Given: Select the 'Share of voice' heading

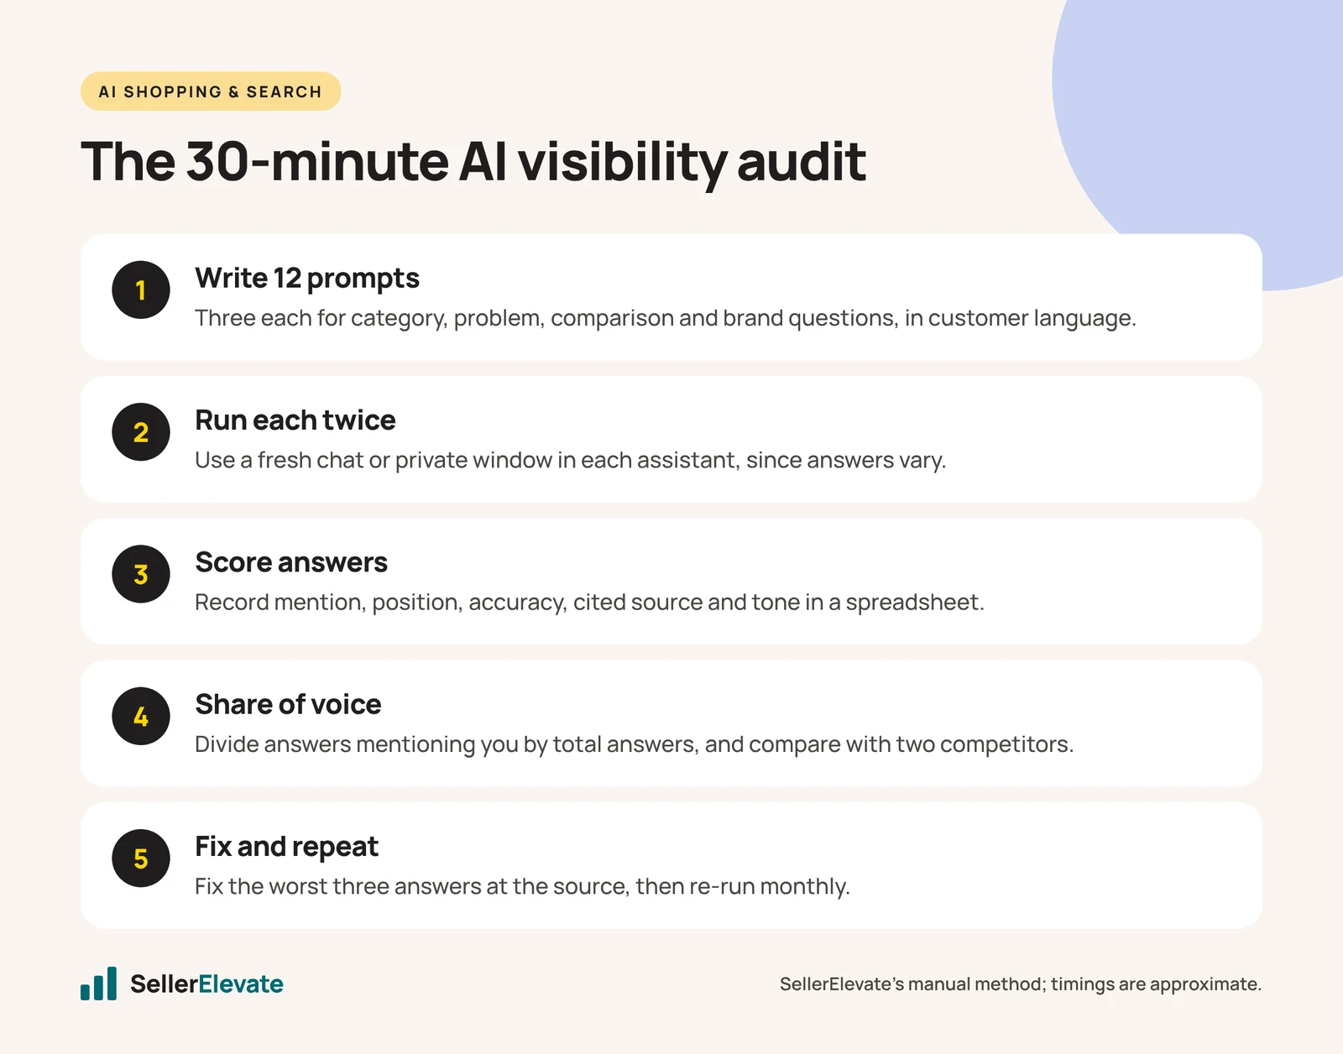Looking at the screenshot, I should point(288,704).
